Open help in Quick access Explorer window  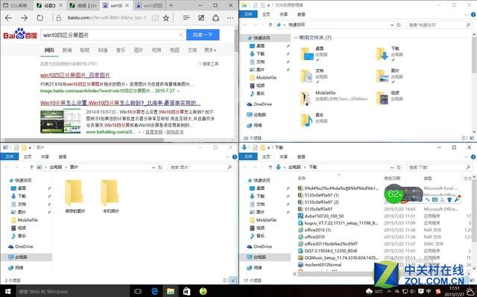coord(473,14)
